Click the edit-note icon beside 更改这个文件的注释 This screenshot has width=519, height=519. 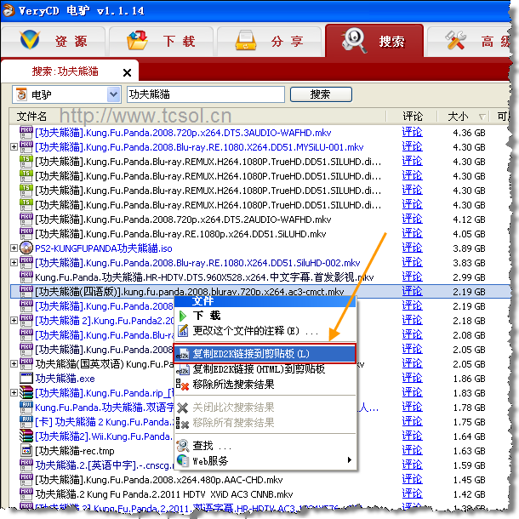coord(183,331)
